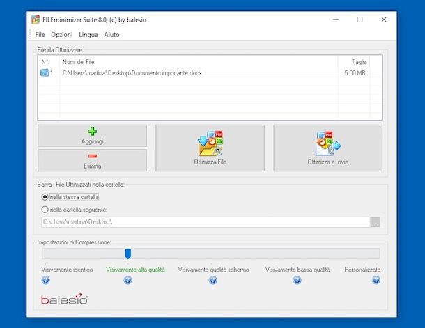Select Visivamente identico compression label
Image resolution: width=425 pixels, height=328 pixels.
tap(67, 270)
